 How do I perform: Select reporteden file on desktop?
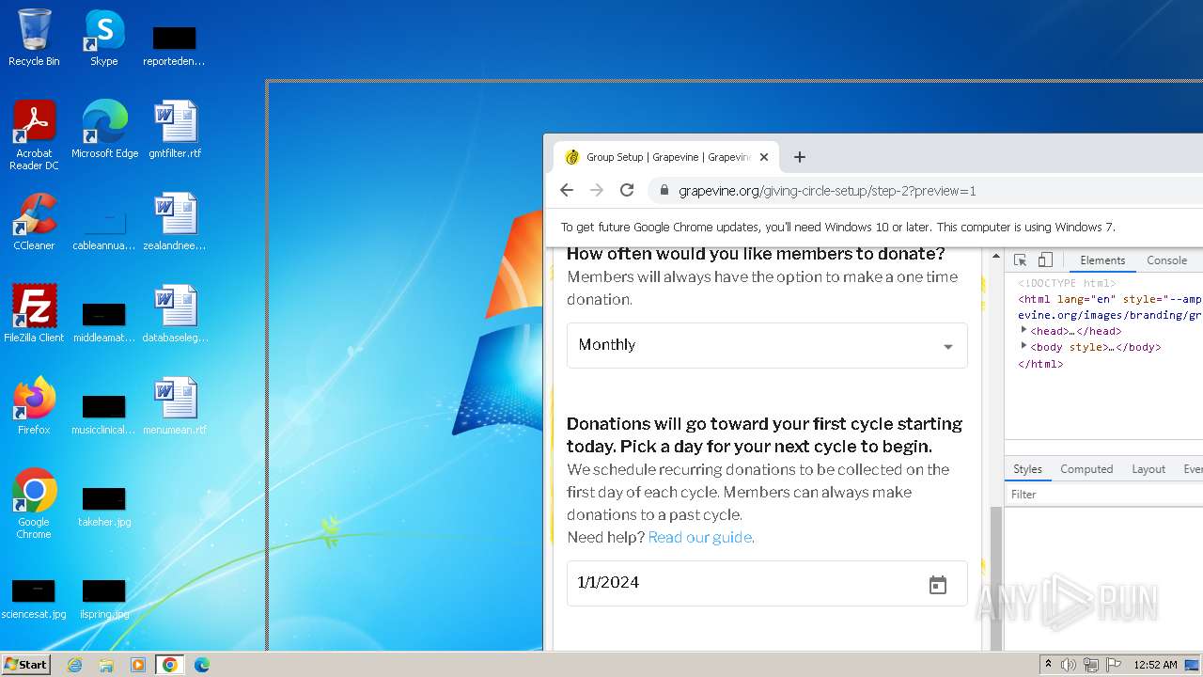click(x=175, y=46)
